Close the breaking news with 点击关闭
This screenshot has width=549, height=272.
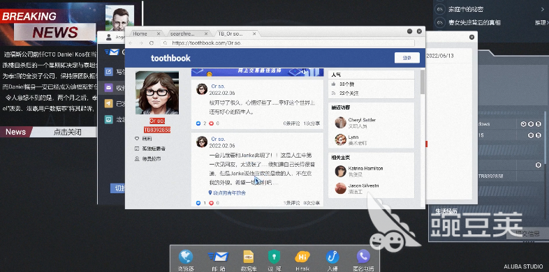(x=67, y=132)
